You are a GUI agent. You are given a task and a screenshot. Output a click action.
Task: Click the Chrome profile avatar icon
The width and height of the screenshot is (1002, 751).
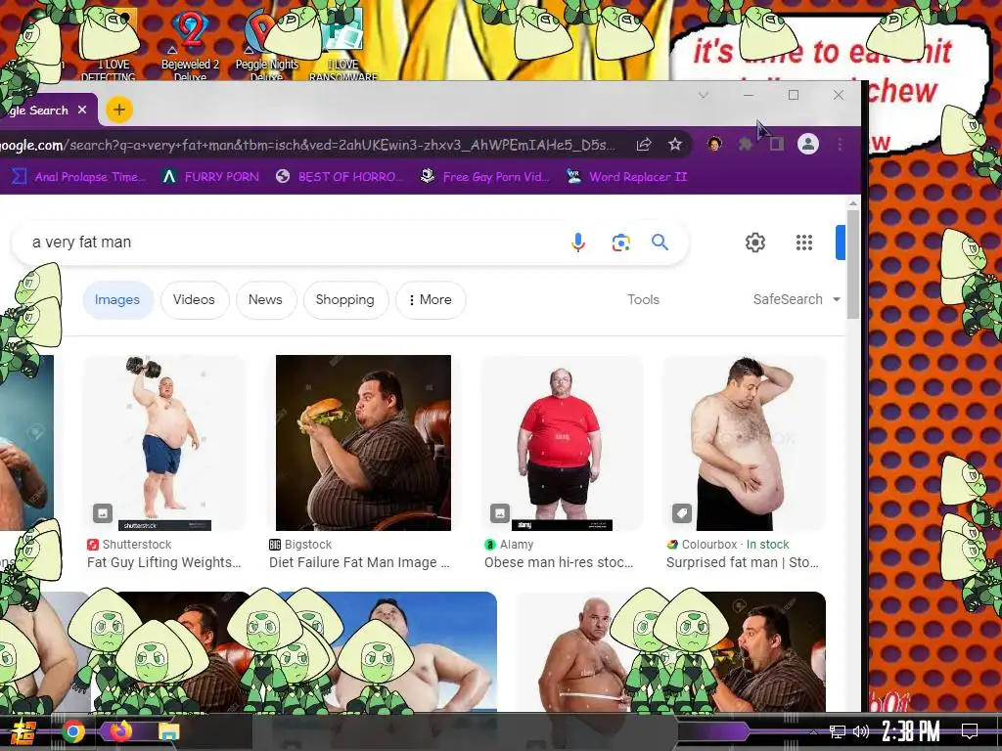point(807,145)
